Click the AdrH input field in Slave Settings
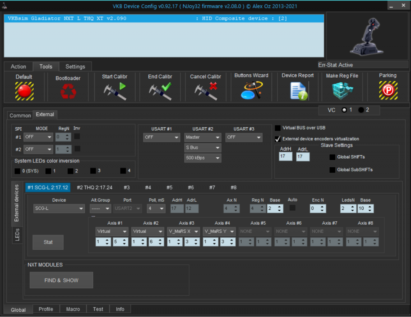The image size is (411, 317). pyautogui.click(x=285, y=156)
